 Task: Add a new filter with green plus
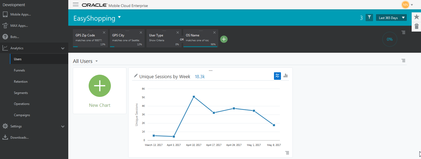[224, 39]
